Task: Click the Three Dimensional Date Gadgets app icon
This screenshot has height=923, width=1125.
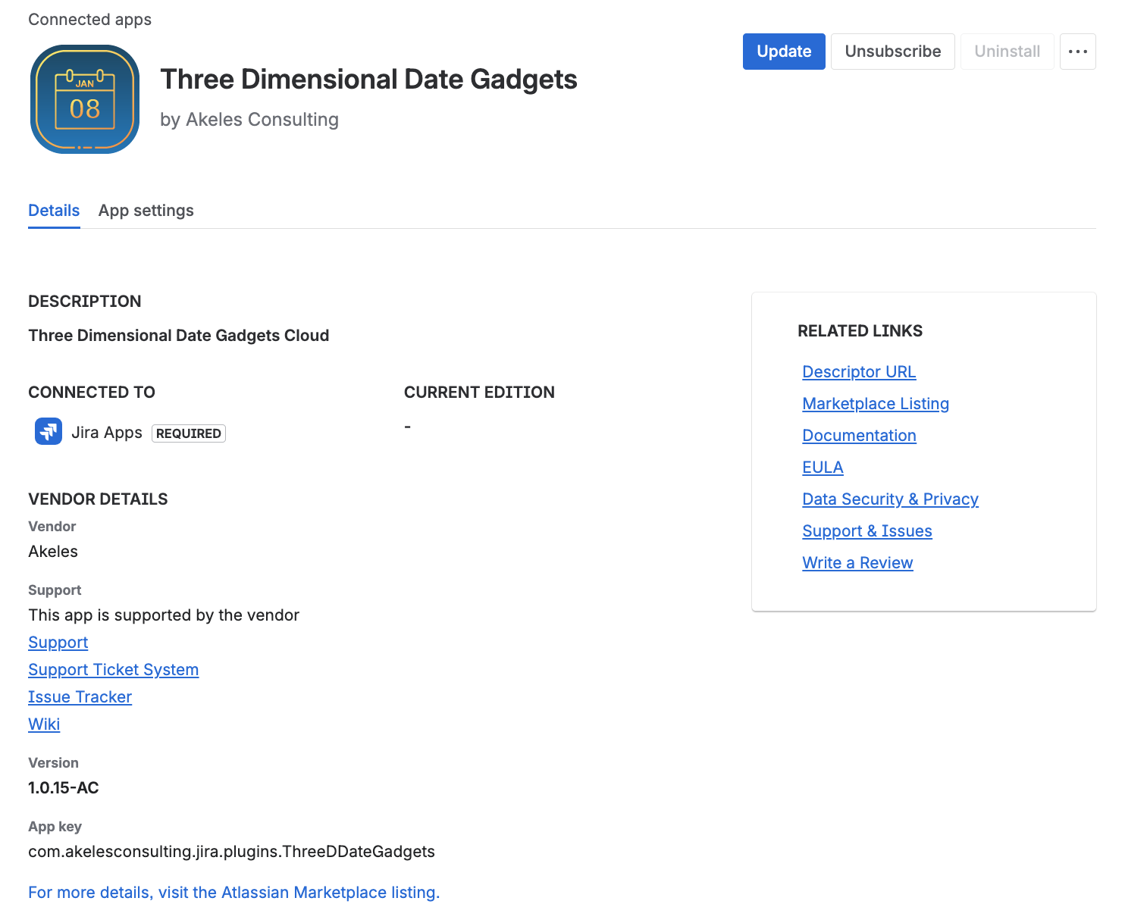Action: [x=84, y=99]
